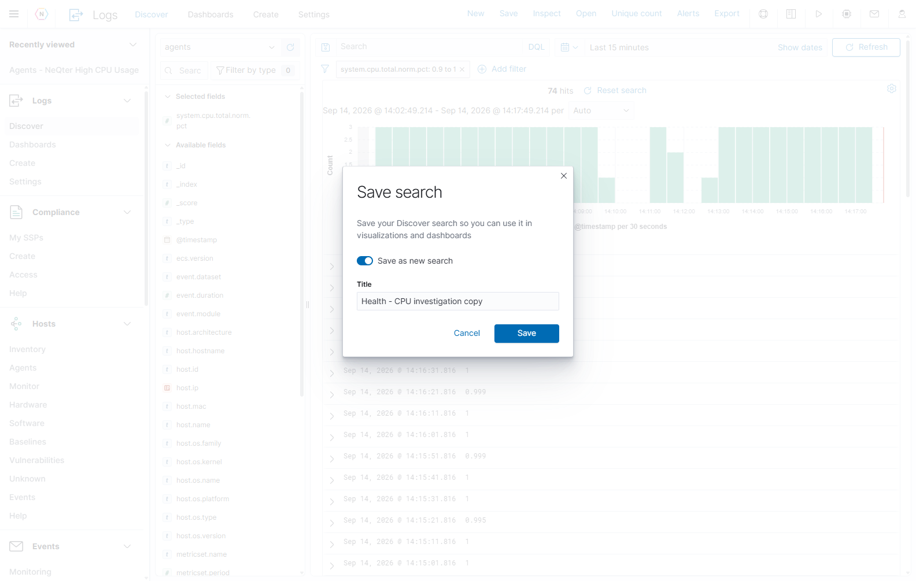The width and height of the screenshot is (916, 581).
Task: Click the filter funnel icon beside filters
Action: [x=325, y=69]
